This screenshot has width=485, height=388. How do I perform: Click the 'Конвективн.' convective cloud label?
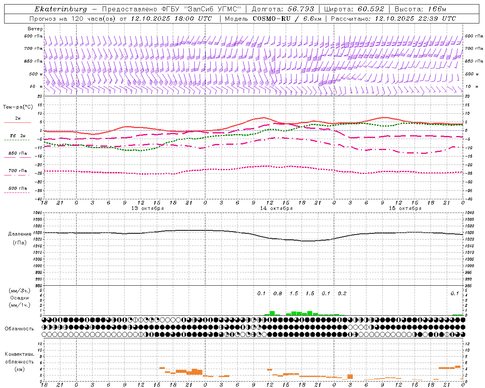pos(19,354)
